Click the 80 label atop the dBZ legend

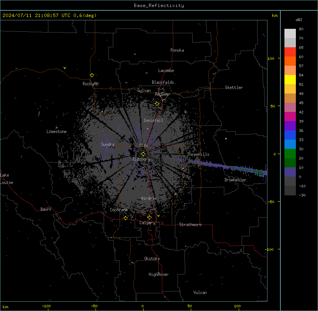click(x=301, y=29)
